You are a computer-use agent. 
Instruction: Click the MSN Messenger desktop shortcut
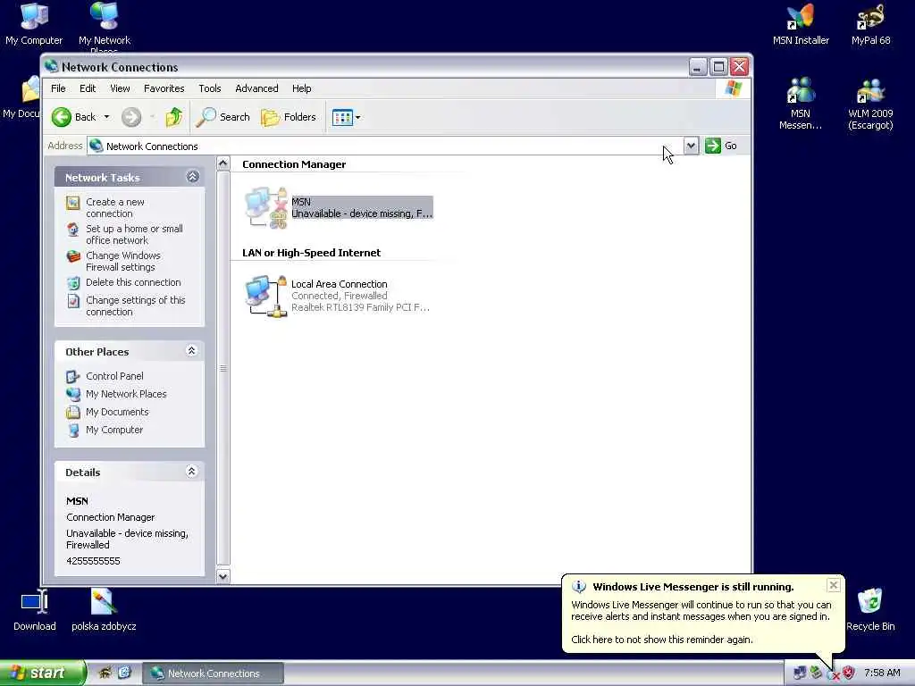pyautogui.click(x=801, y=104)
